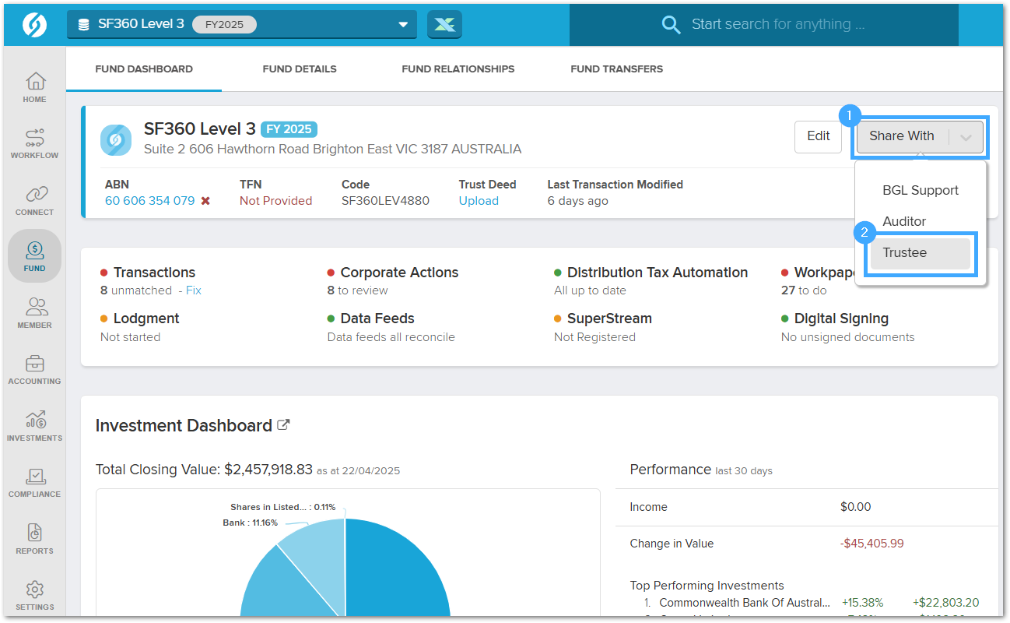1010x623 pixels.
Task: Open Settings in sidebar
Action: (x=35, y=595)
